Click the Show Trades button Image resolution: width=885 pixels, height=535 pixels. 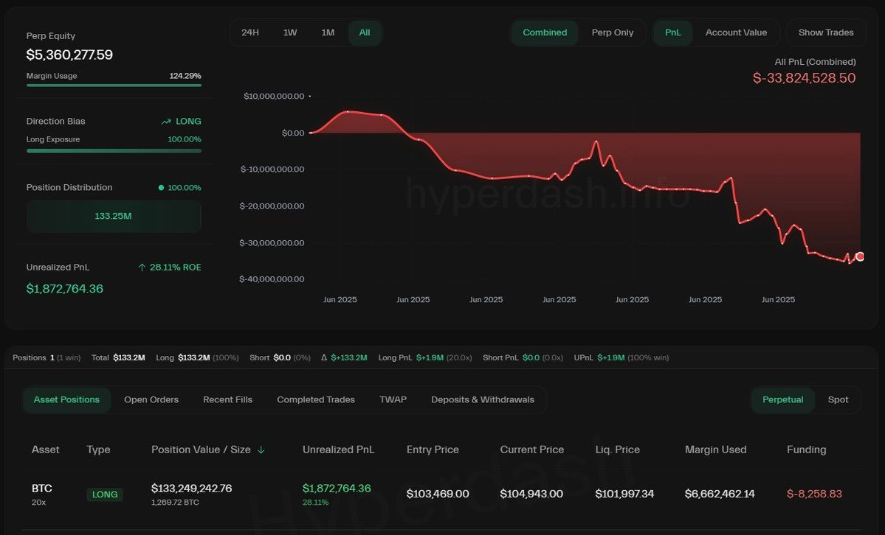[826, 32]
